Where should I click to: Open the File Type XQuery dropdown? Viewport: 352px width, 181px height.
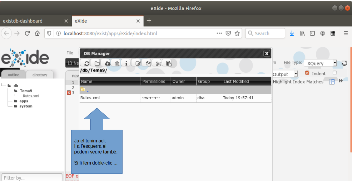click(320, 63)
